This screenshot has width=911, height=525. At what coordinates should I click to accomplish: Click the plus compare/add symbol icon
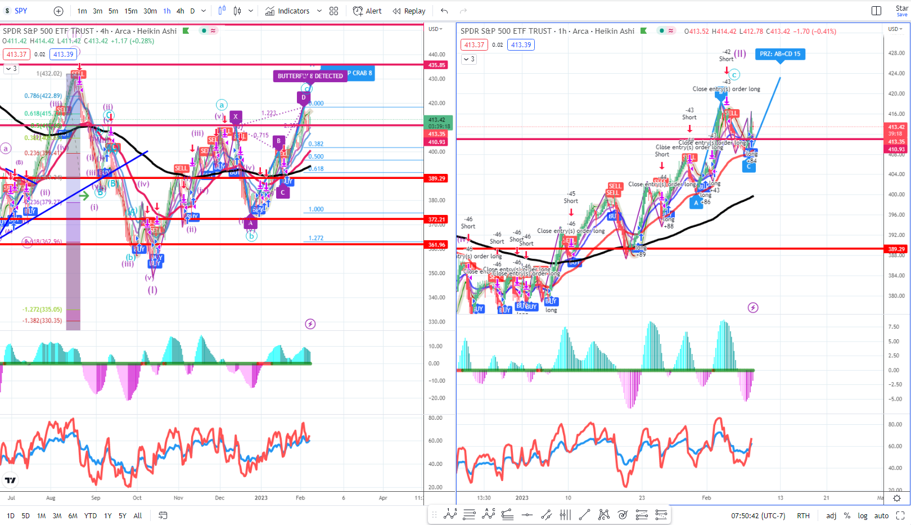pyautogui.click(x=58, y=11)
